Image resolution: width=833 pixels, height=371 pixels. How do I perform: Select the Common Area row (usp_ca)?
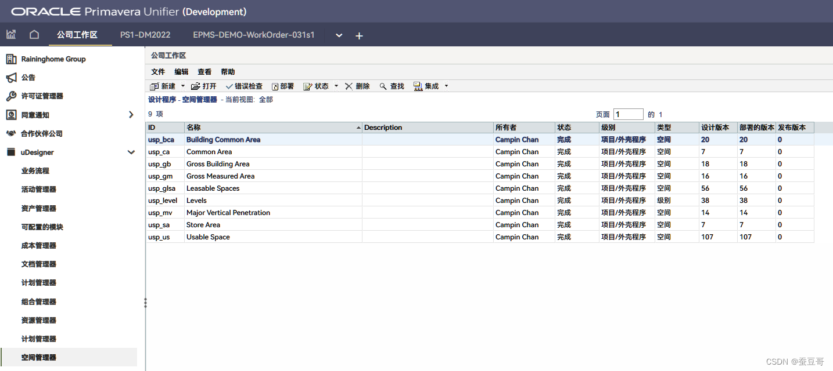(x=480, y=152)
